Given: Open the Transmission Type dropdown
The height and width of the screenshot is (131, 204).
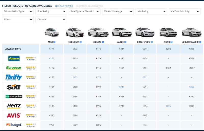Looking at the screenshot, I should pyautogui.click(x=18, y=11).
